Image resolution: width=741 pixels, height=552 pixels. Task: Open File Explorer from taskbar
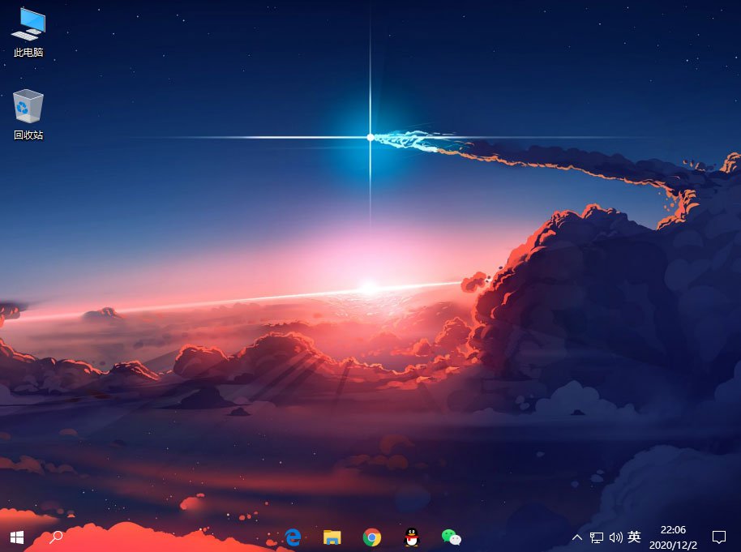(x=332, y=537)
